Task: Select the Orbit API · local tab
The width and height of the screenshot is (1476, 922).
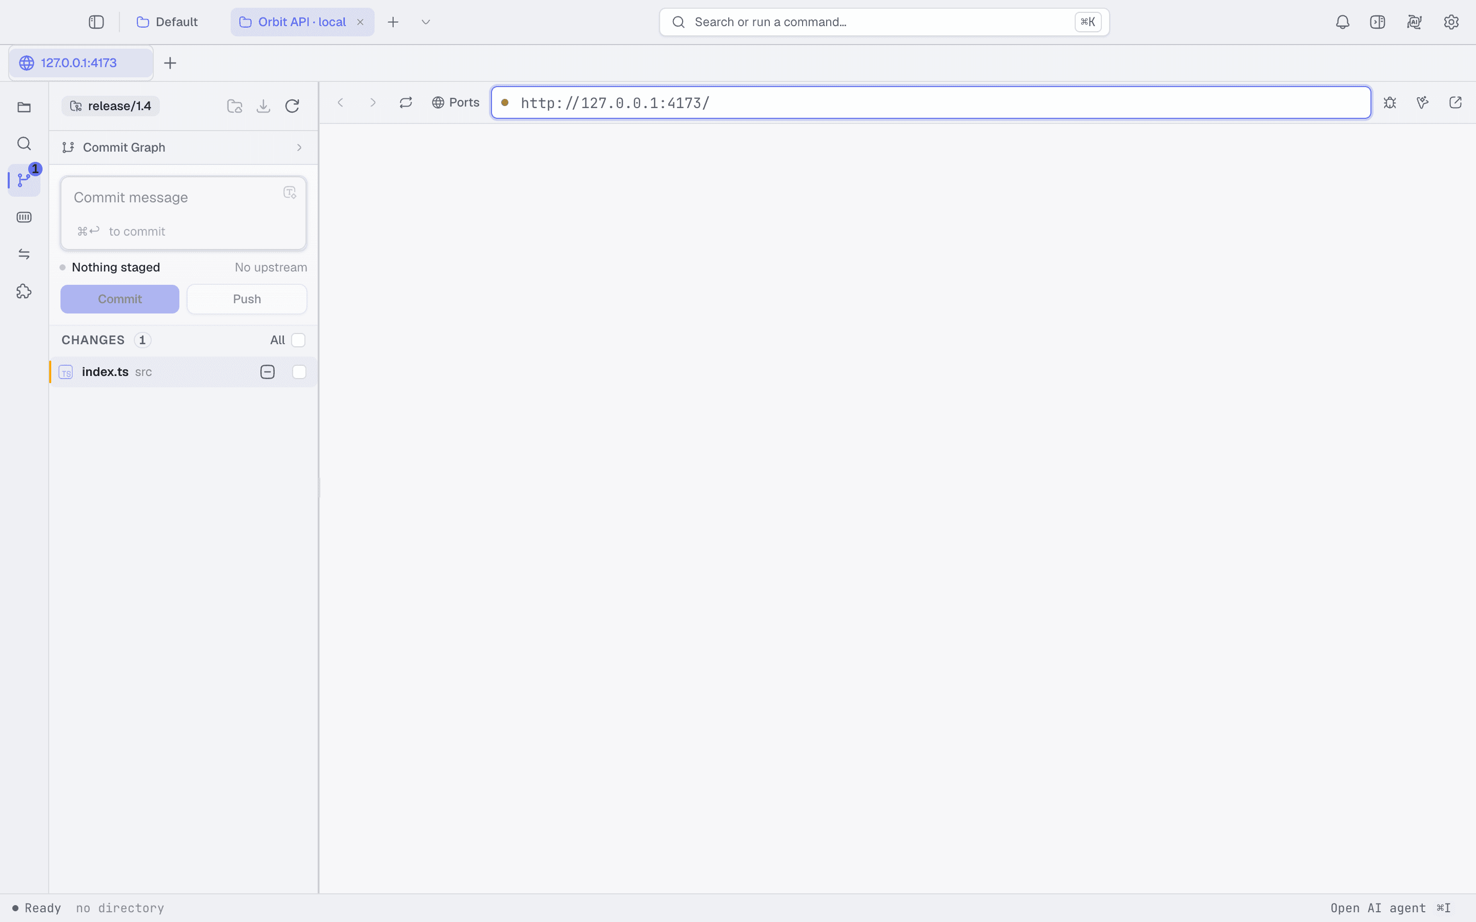Action: (302, 22)
